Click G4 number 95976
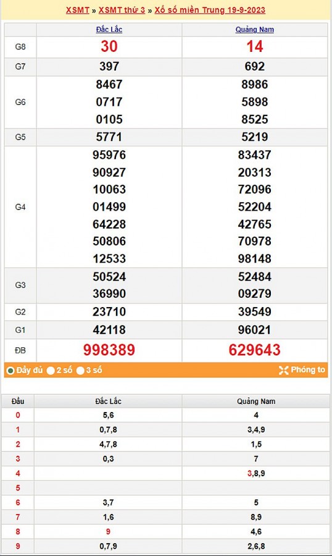332x556 pixels. click(x=109, y=155)
